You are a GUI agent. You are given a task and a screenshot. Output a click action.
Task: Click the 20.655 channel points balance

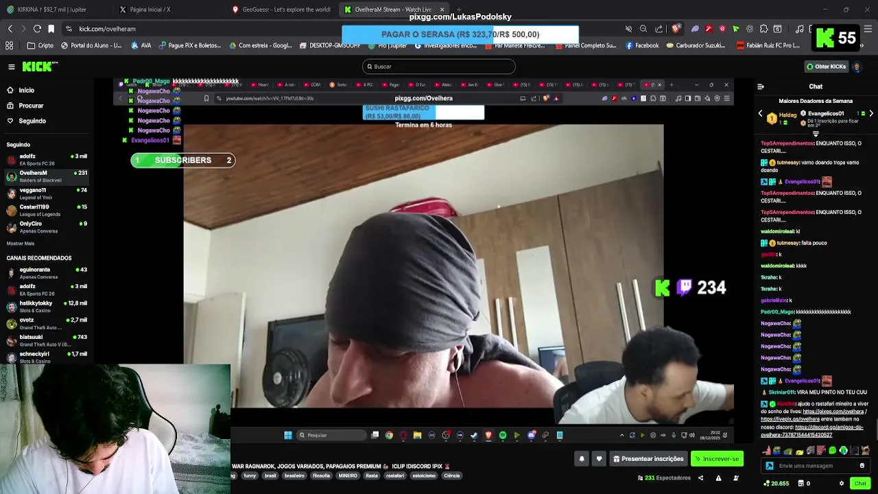click(776, 484)
